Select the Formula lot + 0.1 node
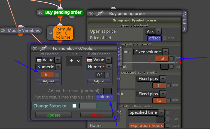Viewport: 210px width, 129px height. (x=63, y=33)
